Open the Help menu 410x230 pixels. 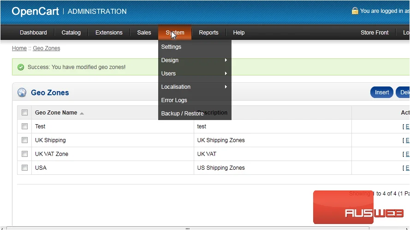[239, 33]
